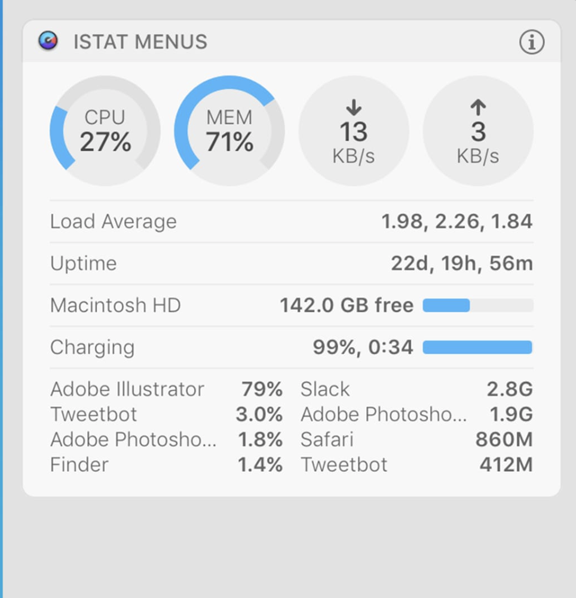The width and height of the screenshot is (576, 598).
Task: Select the Load Average row
Action: (x=291, y=221)
